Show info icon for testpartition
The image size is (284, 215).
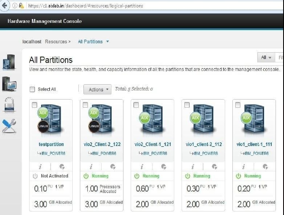tap(40, 166)
